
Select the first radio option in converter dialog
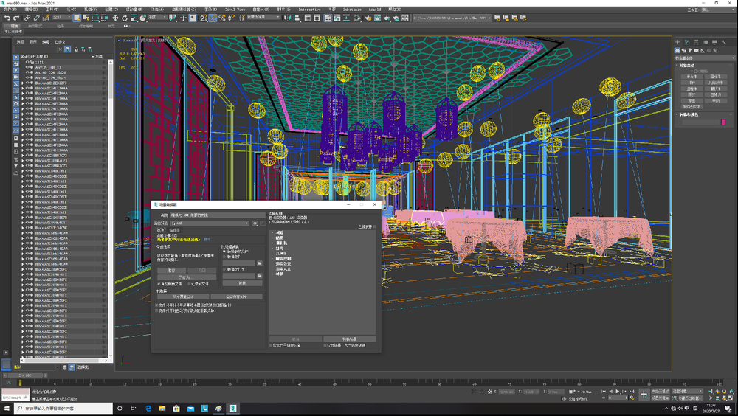click(x=224, y=252)
